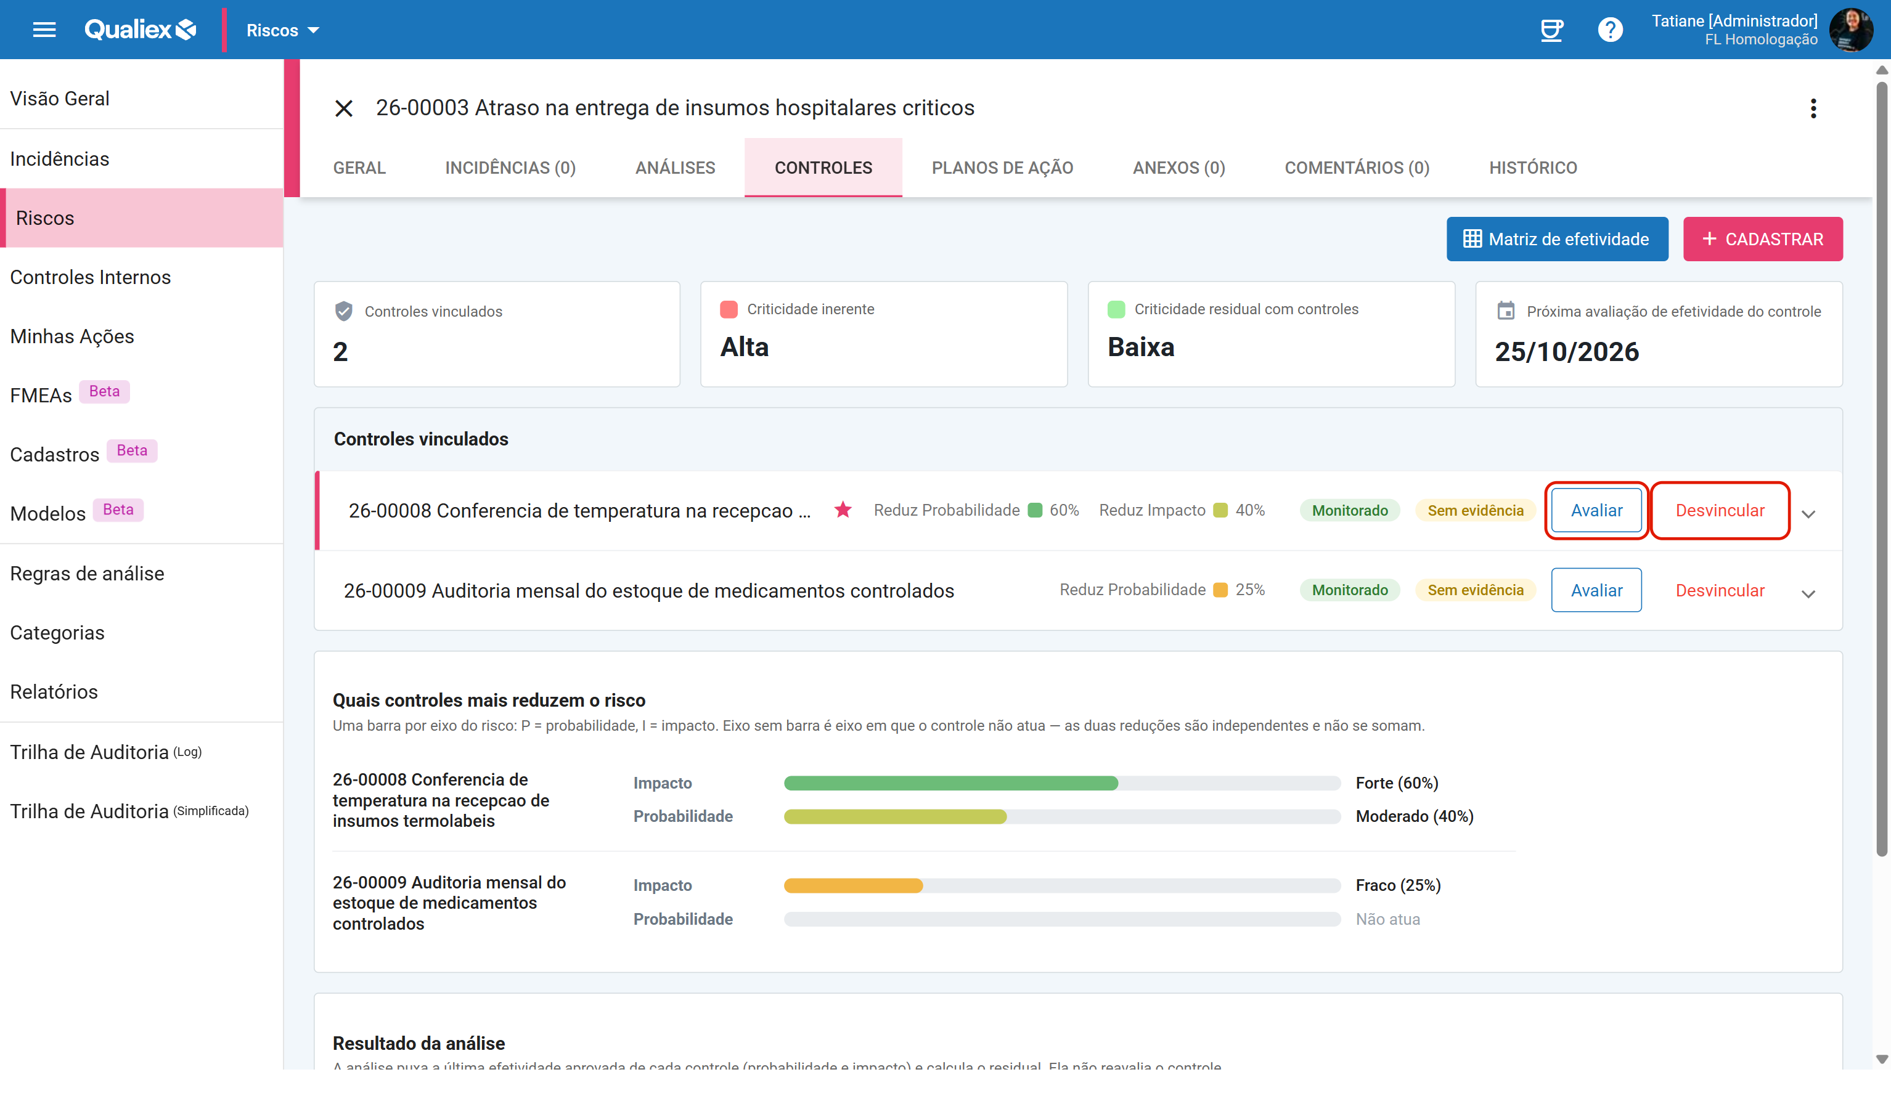
Task: Click the star icon on control 26-00008
Action: 843,510
